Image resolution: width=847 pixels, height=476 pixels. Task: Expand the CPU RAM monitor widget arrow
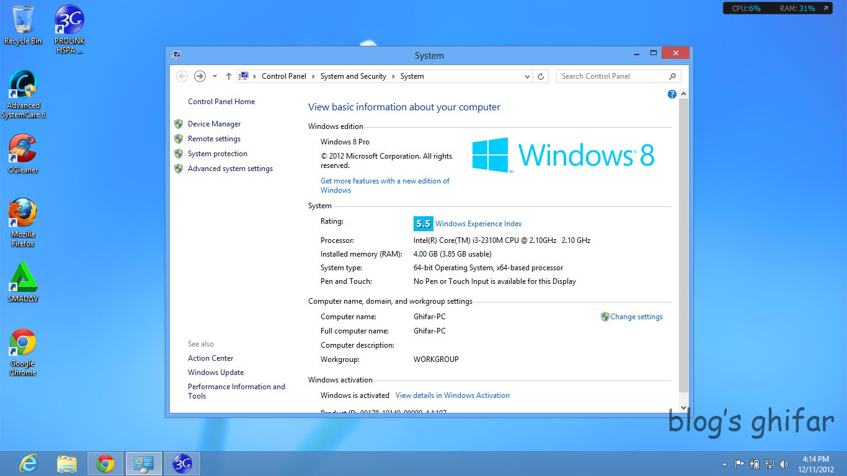tap(825, 9)
